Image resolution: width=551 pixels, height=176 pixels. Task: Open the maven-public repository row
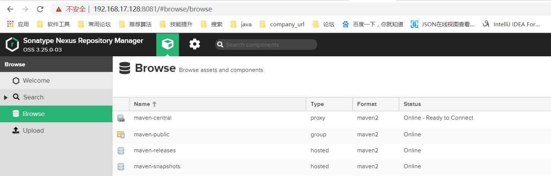pyautogui.click(x=332, y=135)
